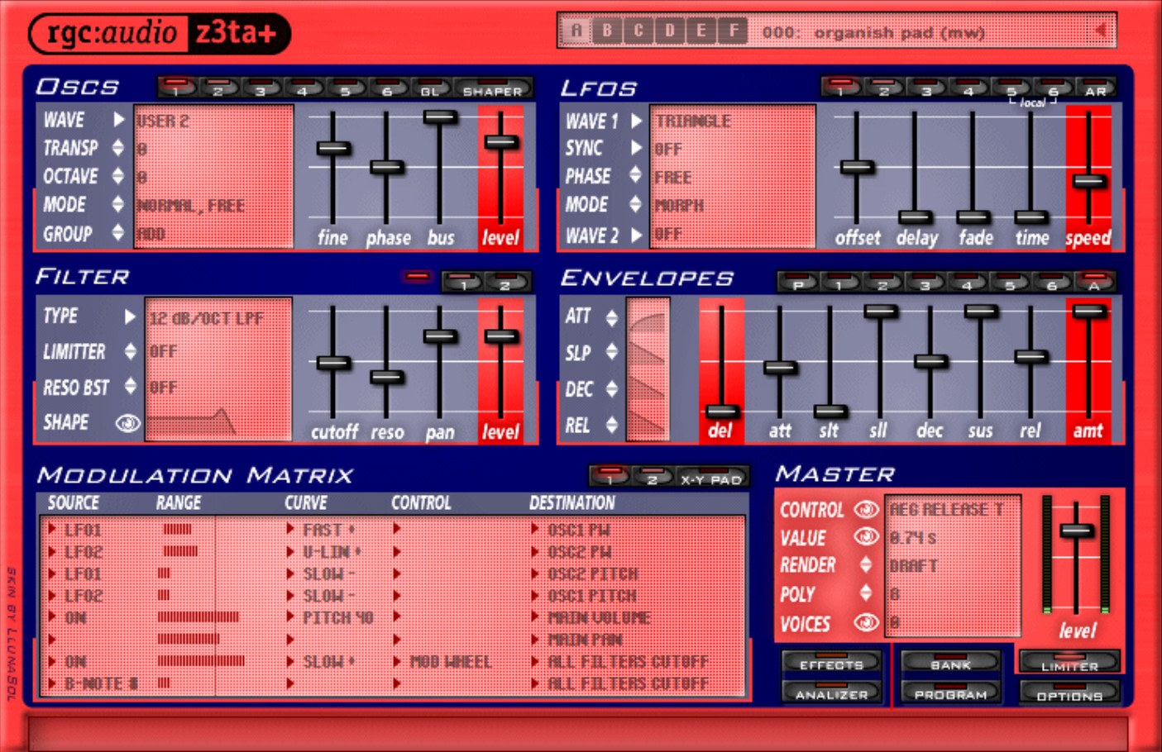Select the AR tab in LFOs
Viewport: 1162px width, 752px height.
point(1095,88)
